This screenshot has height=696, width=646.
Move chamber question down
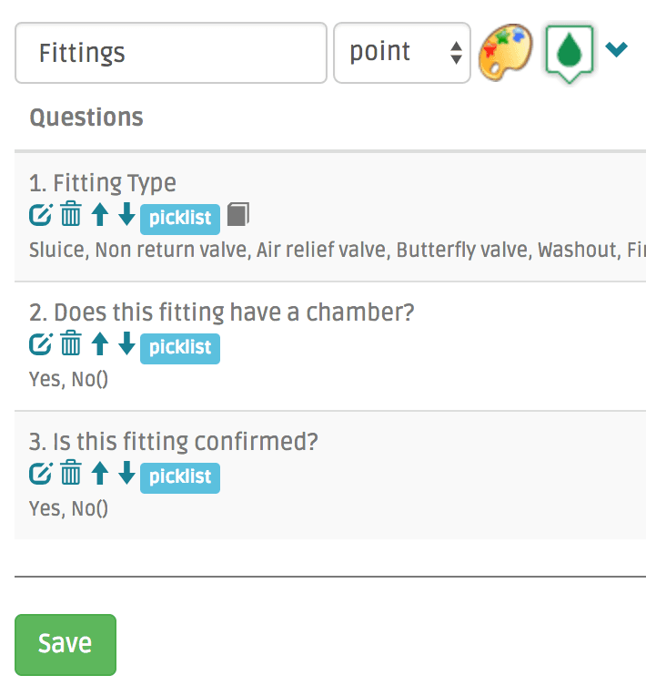pyautogui.click(x=126, y=345)
